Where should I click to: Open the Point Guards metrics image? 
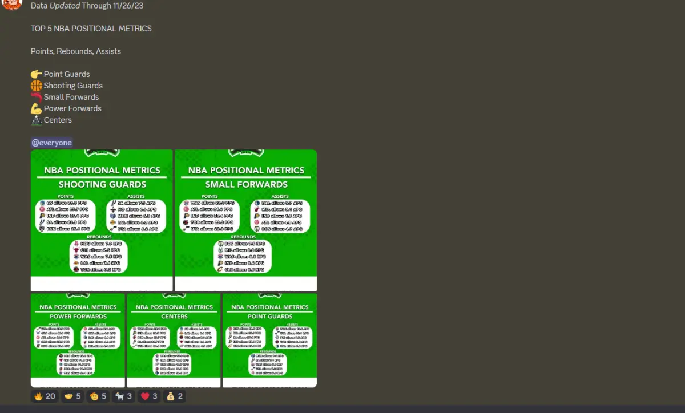269,339
